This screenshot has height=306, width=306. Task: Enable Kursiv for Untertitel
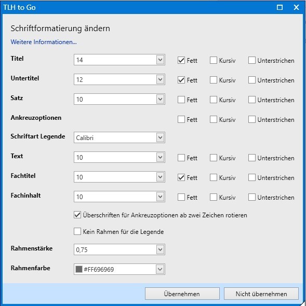[214, 80]
